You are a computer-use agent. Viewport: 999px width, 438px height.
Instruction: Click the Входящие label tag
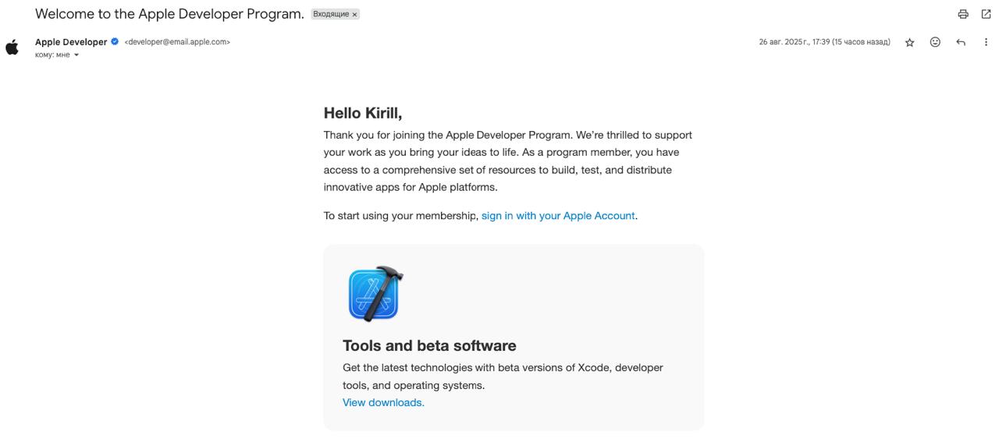(332, 14)
